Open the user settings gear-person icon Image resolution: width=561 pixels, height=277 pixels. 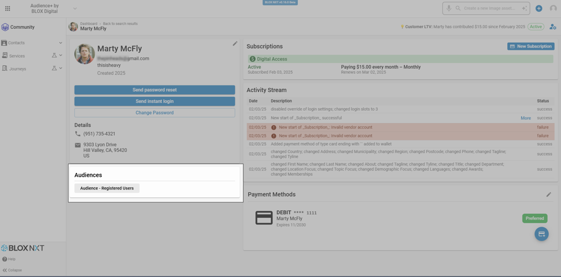pos(553,27)
